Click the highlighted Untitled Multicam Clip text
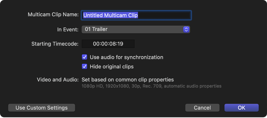 [x=111, y=15]
